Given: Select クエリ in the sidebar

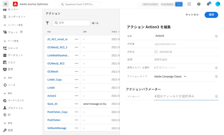Looking at the screenshot, I should pos(12,62).
